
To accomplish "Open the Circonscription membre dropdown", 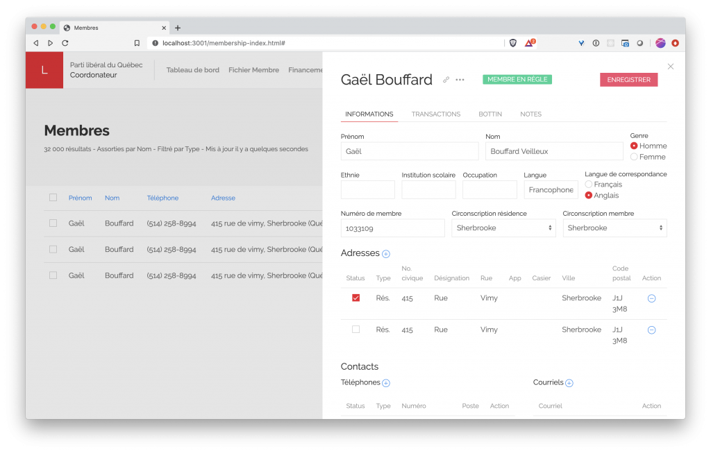I will tap(614, 228).
